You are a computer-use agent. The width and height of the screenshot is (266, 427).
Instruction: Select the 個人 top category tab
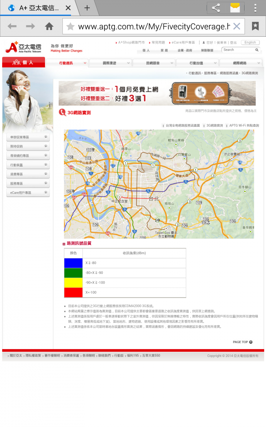tap(146, 50)
